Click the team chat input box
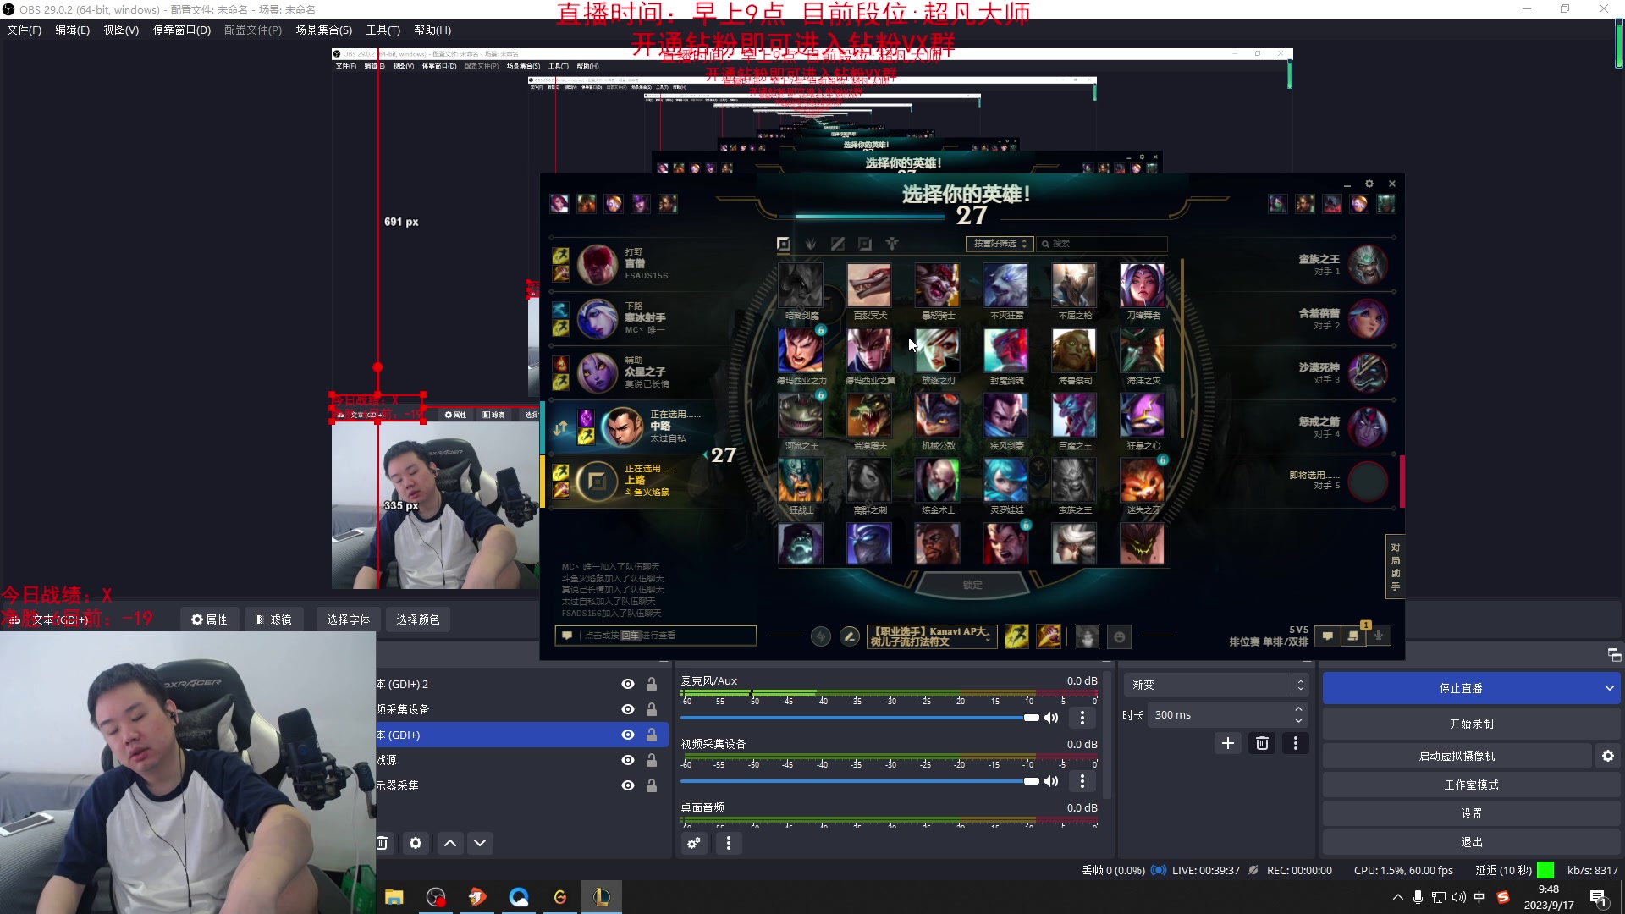The height and width of the screenshot is (914, 1625). (x=656, y=636)
